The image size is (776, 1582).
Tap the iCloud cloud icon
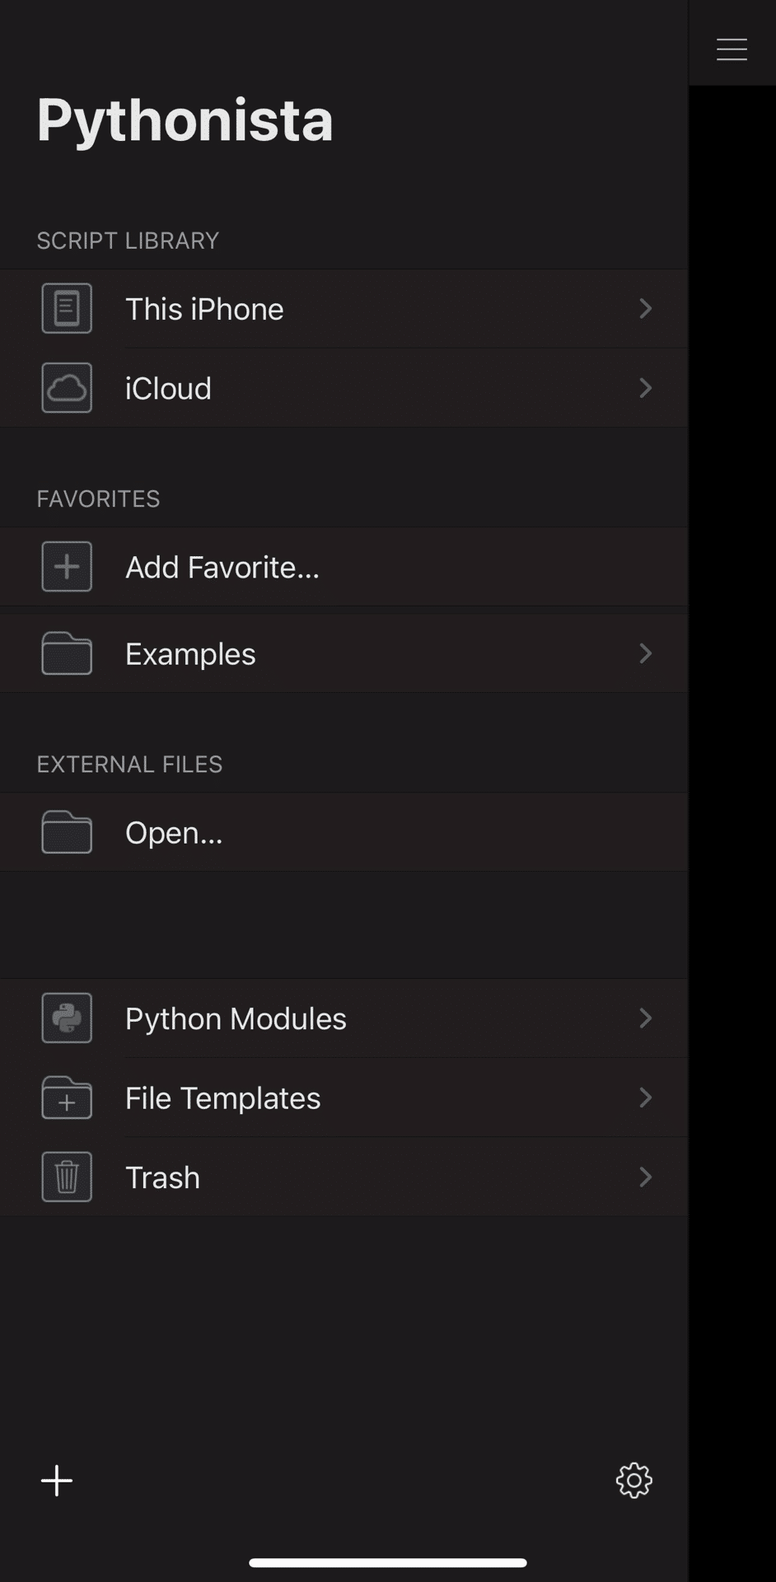click(x=67, y=387)
